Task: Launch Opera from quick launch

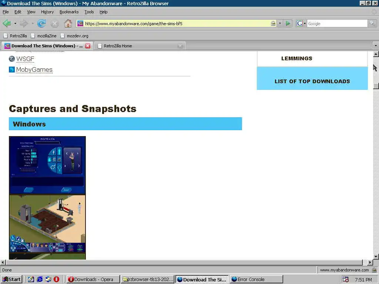Action: pos(56,279)
